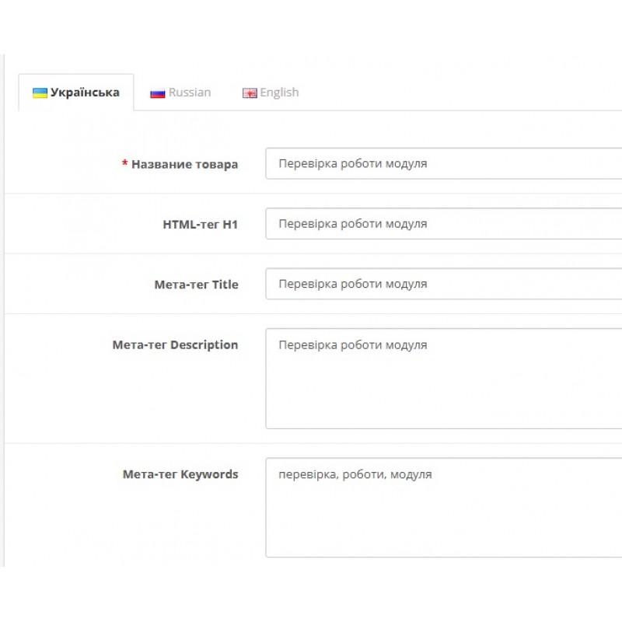This screenshot has height=622, width=622.
Task: Click the Мета-тег Description label
Action: tap(175, 344)
